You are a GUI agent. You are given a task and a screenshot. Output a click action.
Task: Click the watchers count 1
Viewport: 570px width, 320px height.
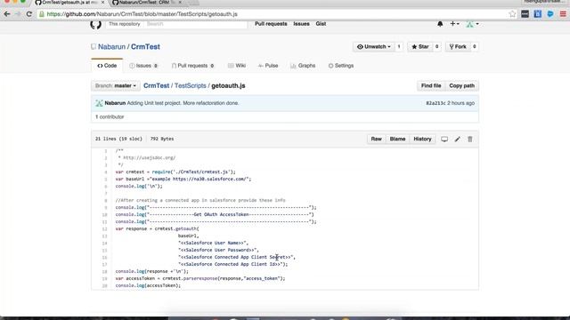pyautogui.click(x=399, y=47)
